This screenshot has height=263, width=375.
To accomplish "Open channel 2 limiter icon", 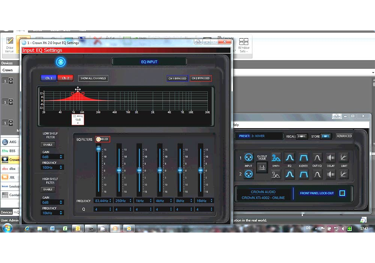I will [343, 174].
